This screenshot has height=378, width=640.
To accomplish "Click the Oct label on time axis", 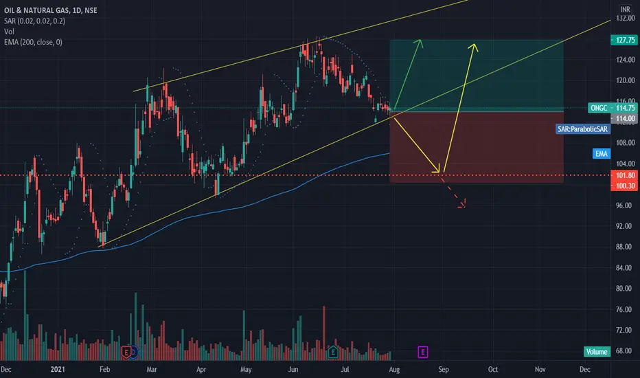I will coord(493,370).
